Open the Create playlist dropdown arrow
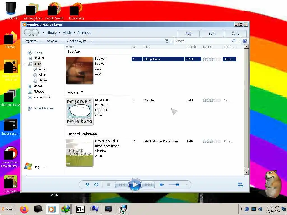The height and width of the screenshot is (215, 287). (91, 41)
